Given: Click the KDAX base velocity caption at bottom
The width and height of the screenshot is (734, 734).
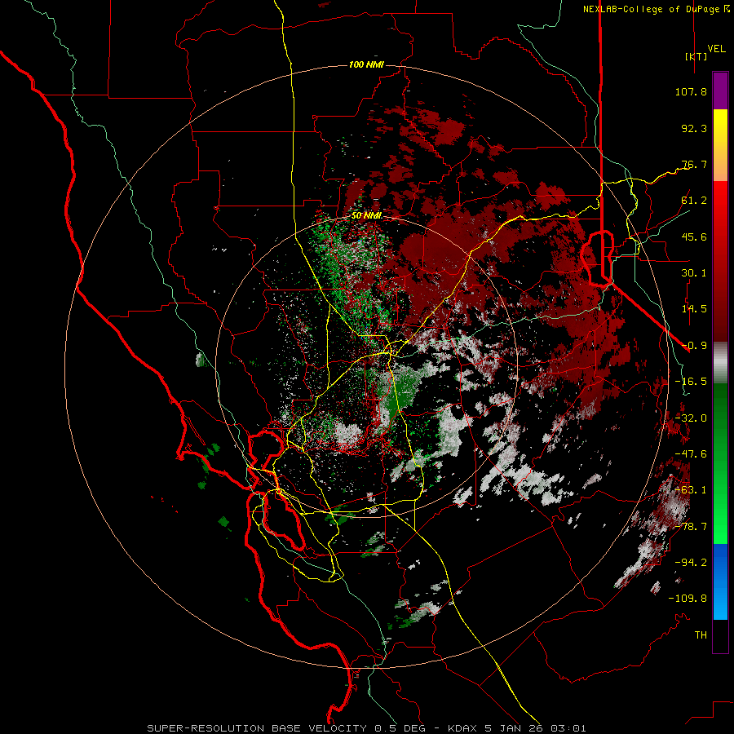Looking at the screenshot, I should click(366, 728).
